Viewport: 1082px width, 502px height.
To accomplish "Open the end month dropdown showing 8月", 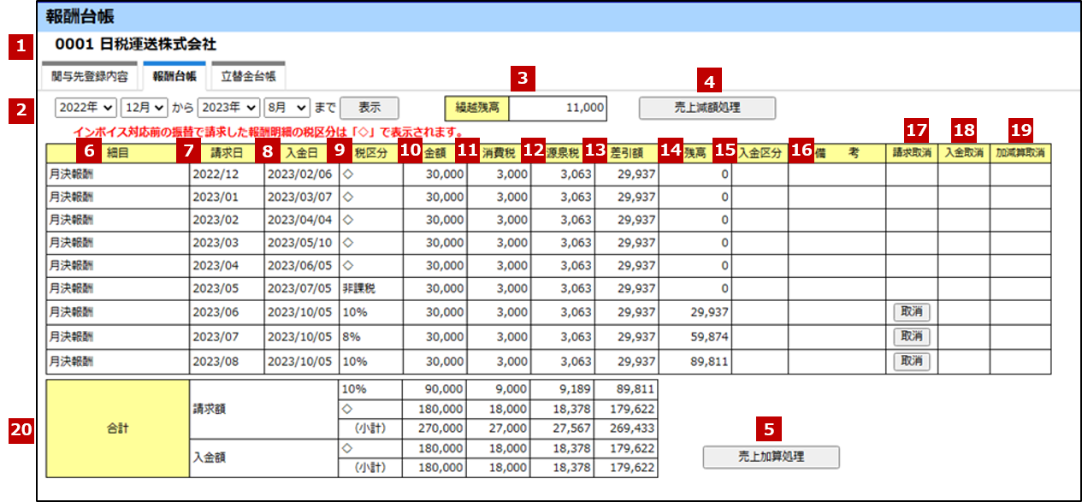I will point(287,108).
